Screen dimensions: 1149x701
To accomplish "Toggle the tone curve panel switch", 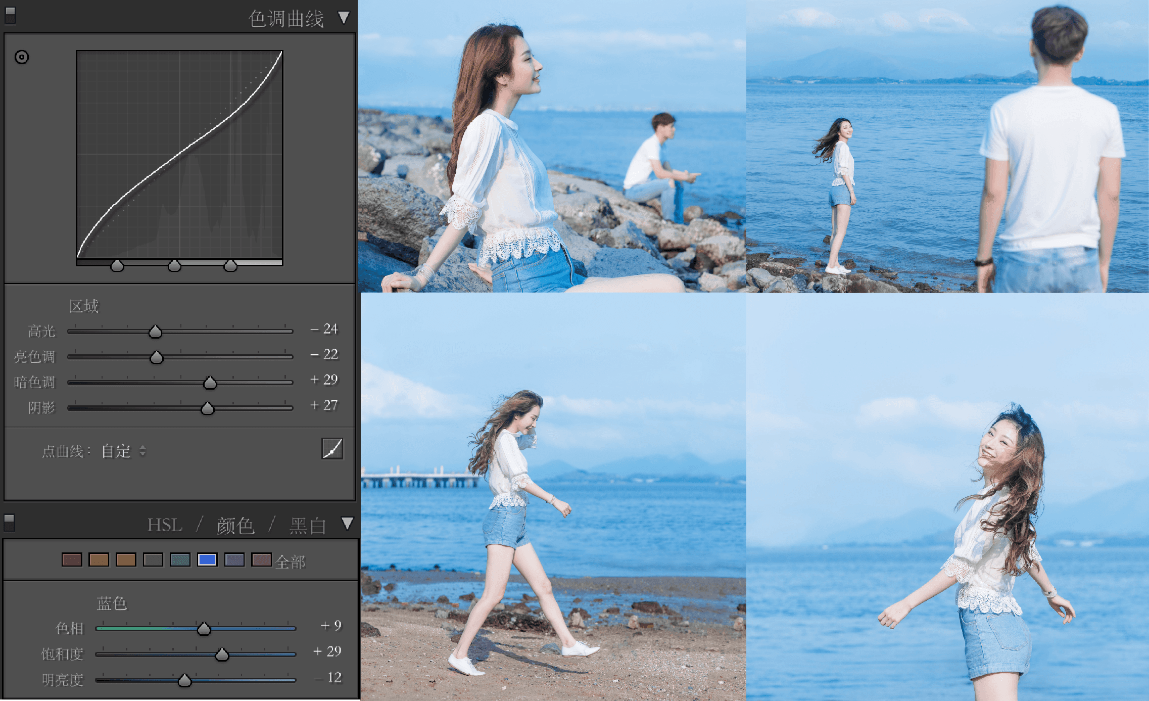I will pyautogui.click(x=10, y=16).
